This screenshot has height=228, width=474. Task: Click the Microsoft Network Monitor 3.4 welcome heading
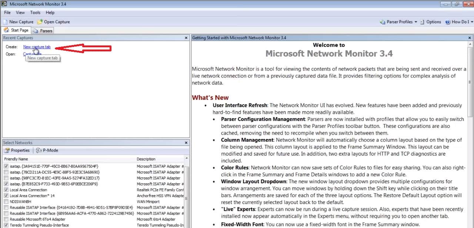pyautogui.click(x=329, y=54)
